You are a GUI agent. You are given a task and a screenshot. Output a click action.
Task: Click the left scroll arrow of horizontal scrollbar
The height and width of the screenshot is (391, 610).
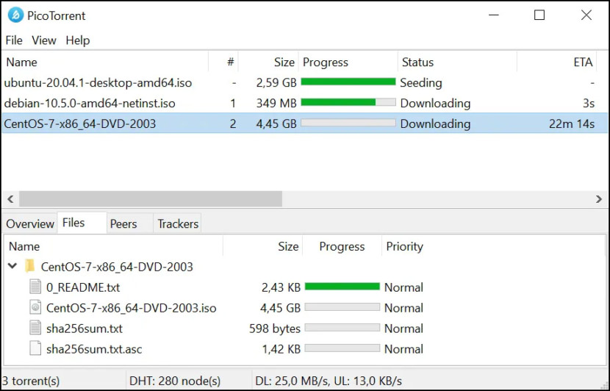click(x=10, y=198)
